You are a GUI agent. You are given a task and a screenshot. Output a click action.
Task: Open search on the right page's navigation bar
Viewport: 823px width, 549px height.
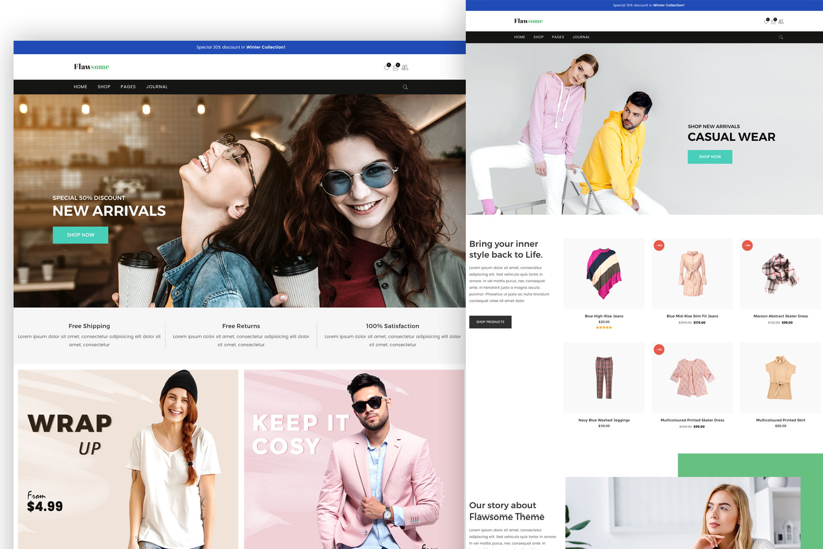[781, 37]
